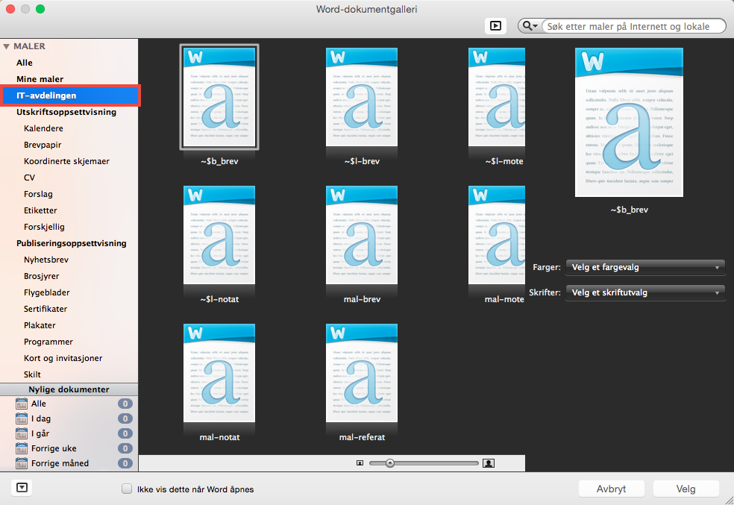Click calendar icon beside Forrige måned
The width and height of the screenshot is (734, 505).
[x=22, y=463]
